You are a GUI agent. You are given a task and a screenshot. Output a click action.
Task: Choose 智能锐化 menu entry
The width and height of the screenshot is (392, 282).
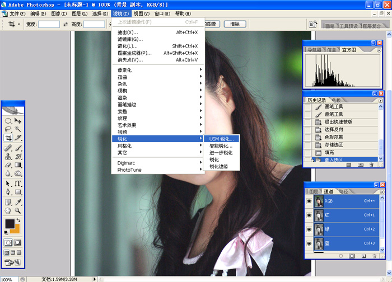coord(221,146)
